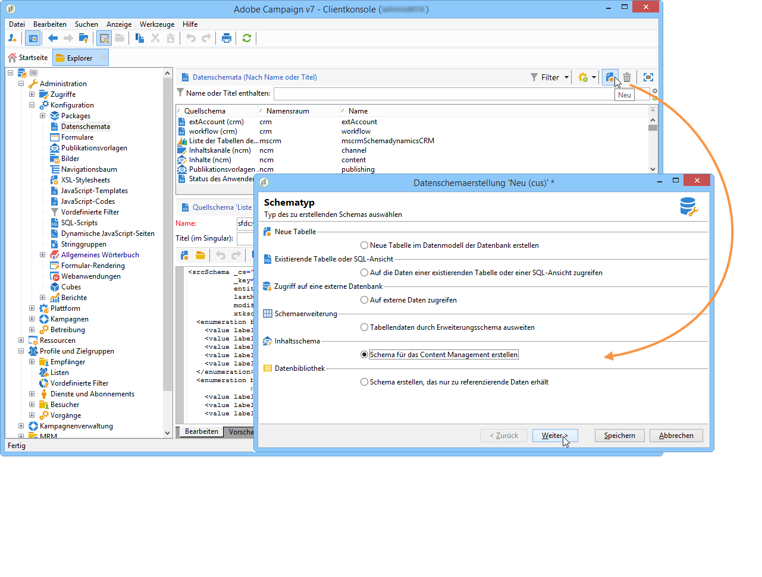Select the 'Inhaltskanäle (ncm)' row
The image size is (762, 577).
(x=412, y=150)
